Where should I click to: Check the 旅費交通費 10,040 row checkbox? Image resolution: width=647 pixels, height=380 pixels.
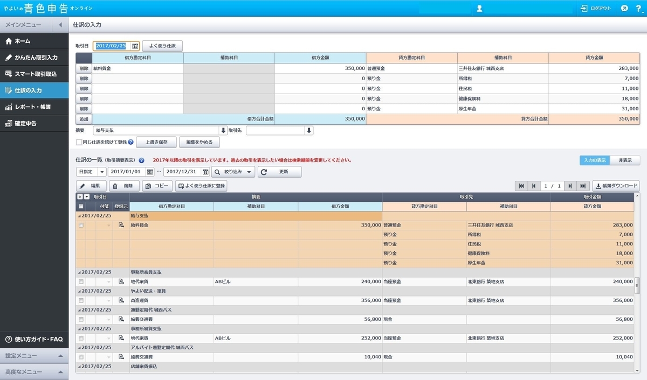[81, 356]
